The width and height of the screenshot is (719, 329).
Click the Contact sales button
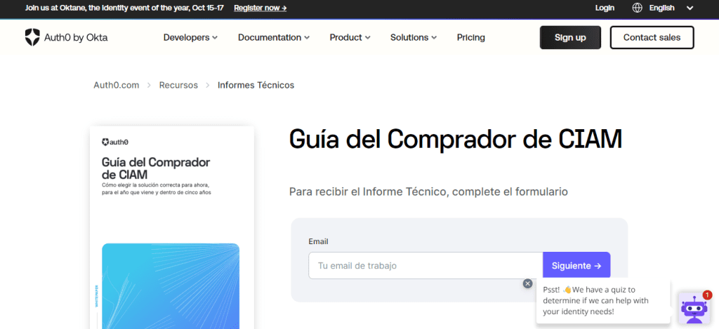coord(652,38)
